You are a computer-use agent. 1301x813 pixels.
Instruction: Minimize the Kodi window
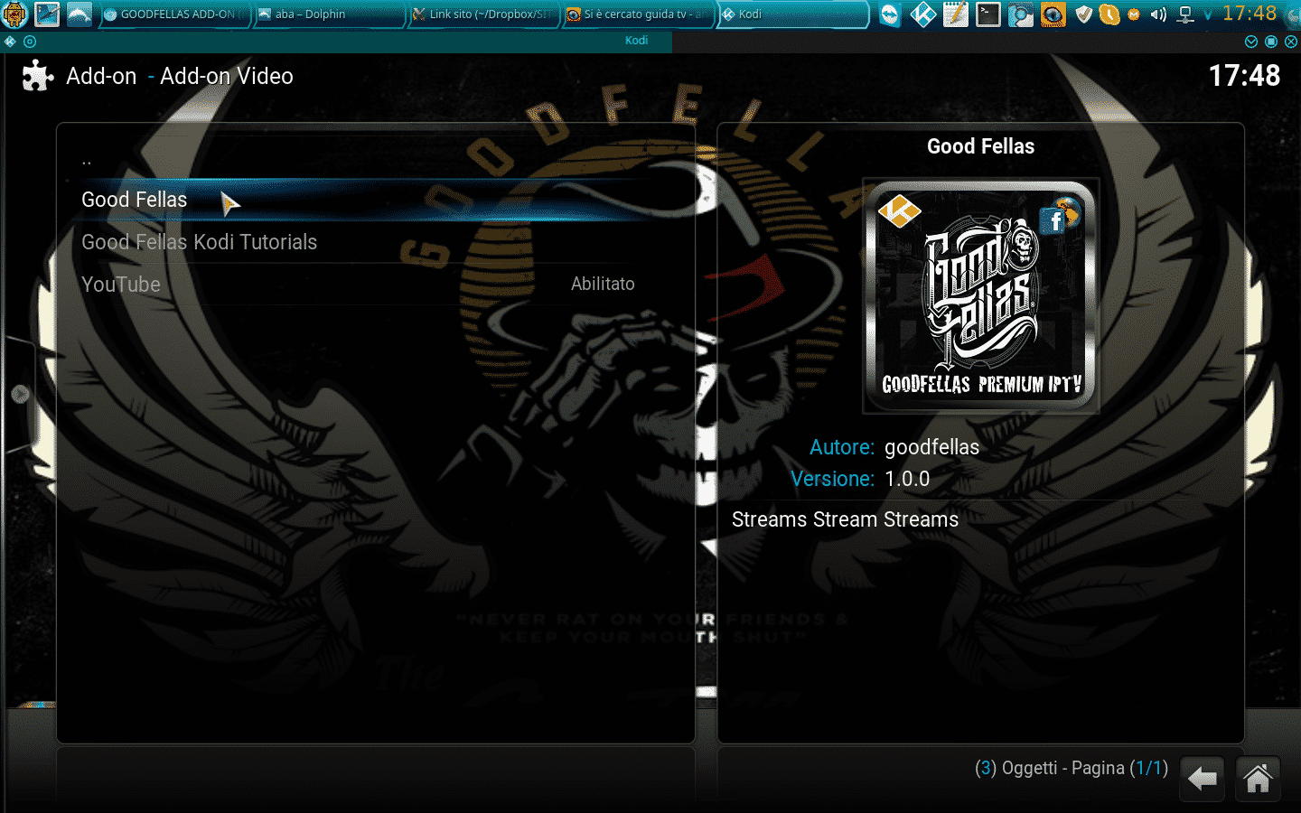coord(1251,42)
